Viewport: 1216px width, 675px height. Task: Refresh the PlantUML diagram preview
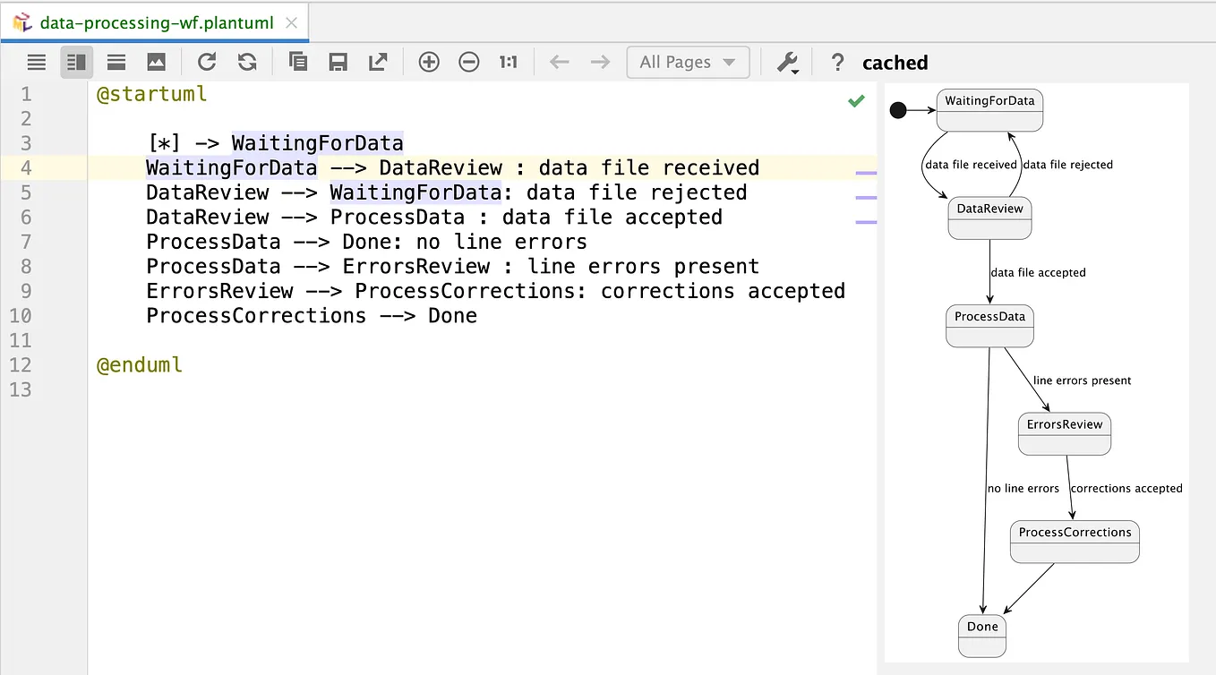207,62
